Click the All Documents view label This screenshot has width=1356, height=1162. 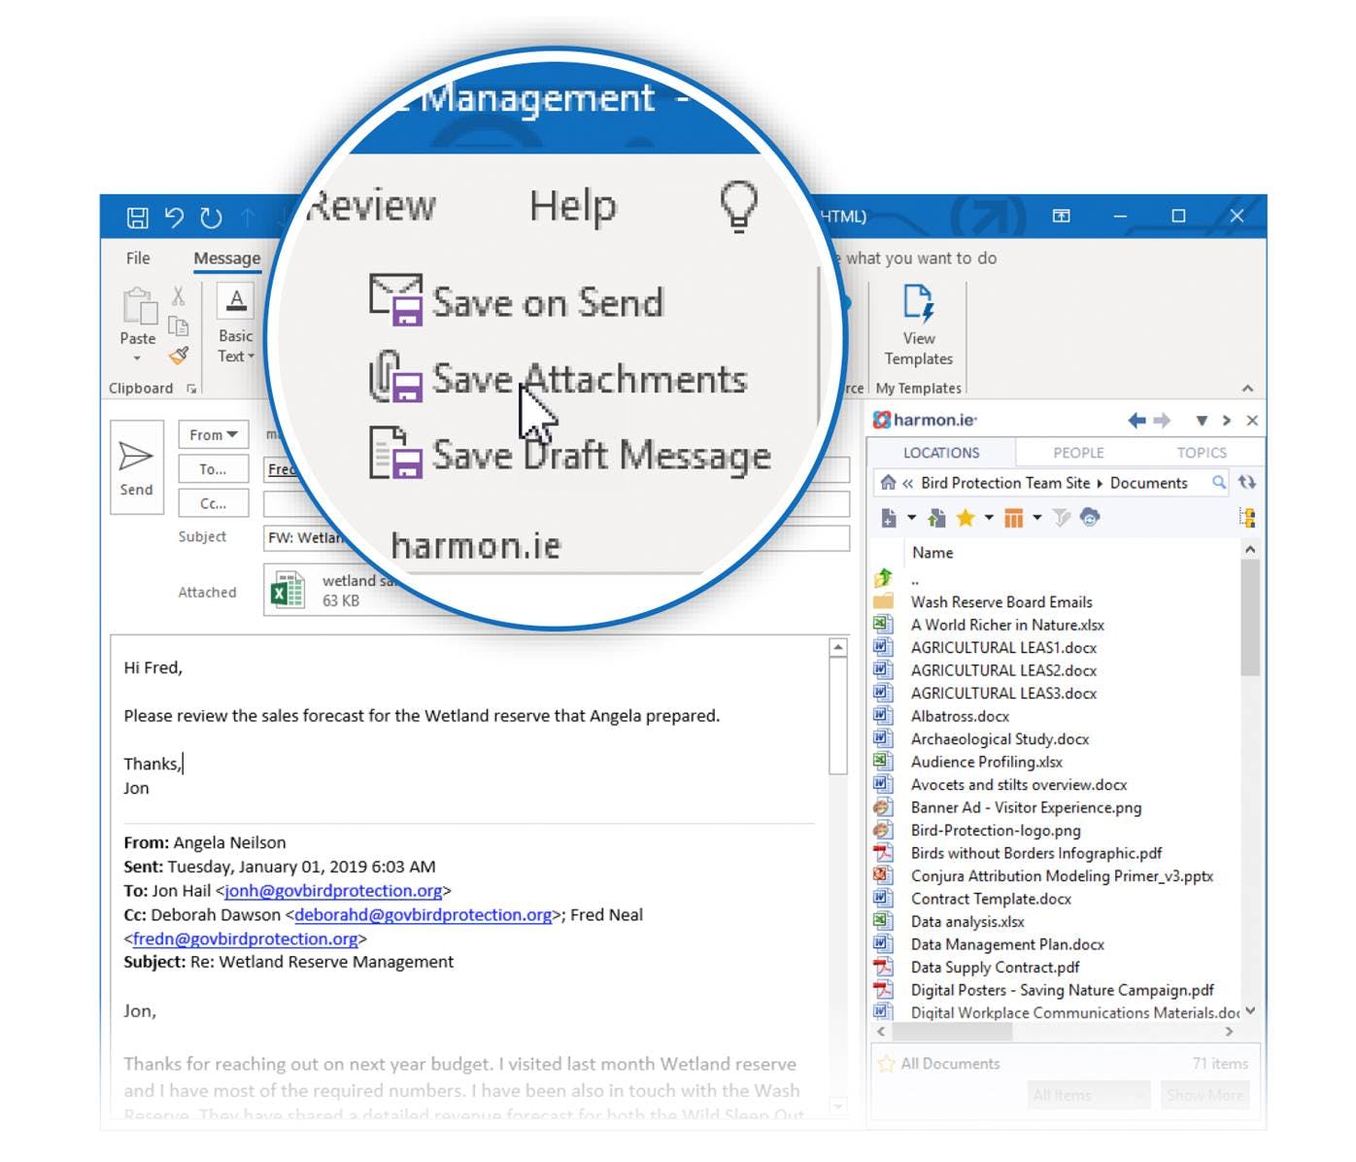point(950,1064)
